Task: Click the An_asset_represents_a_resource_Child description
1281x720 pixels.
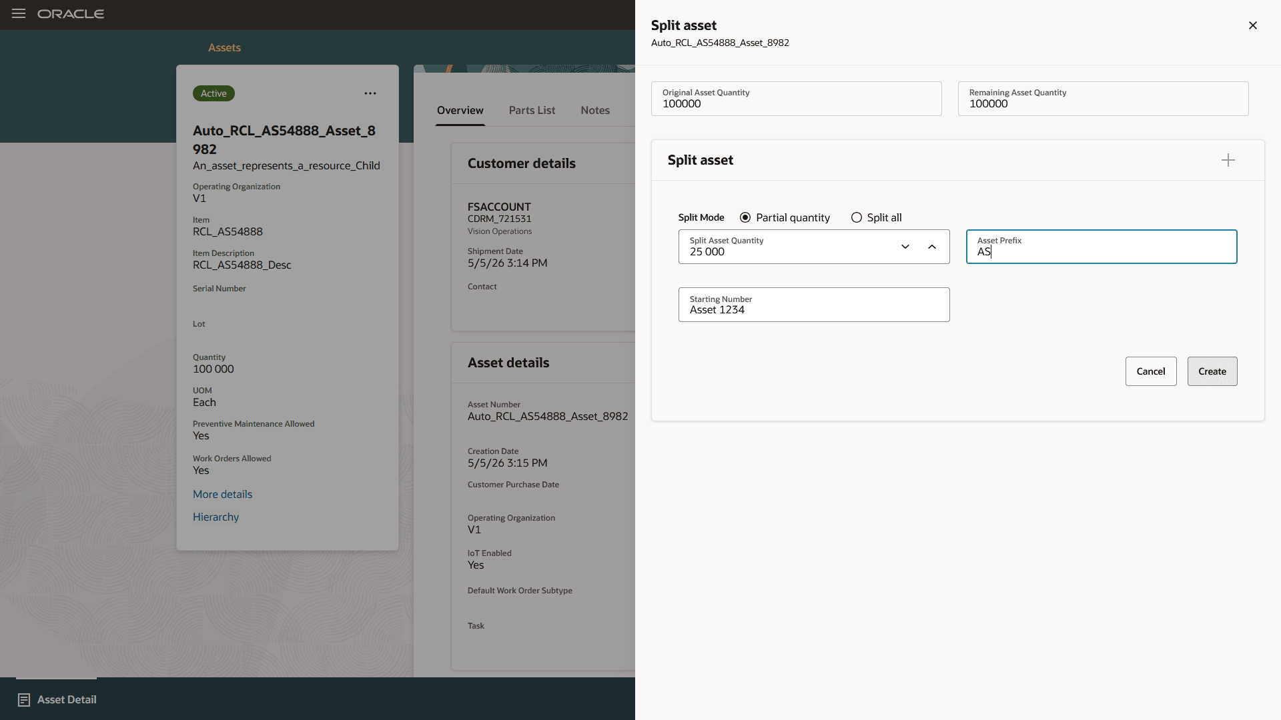Action: [286, 166]
